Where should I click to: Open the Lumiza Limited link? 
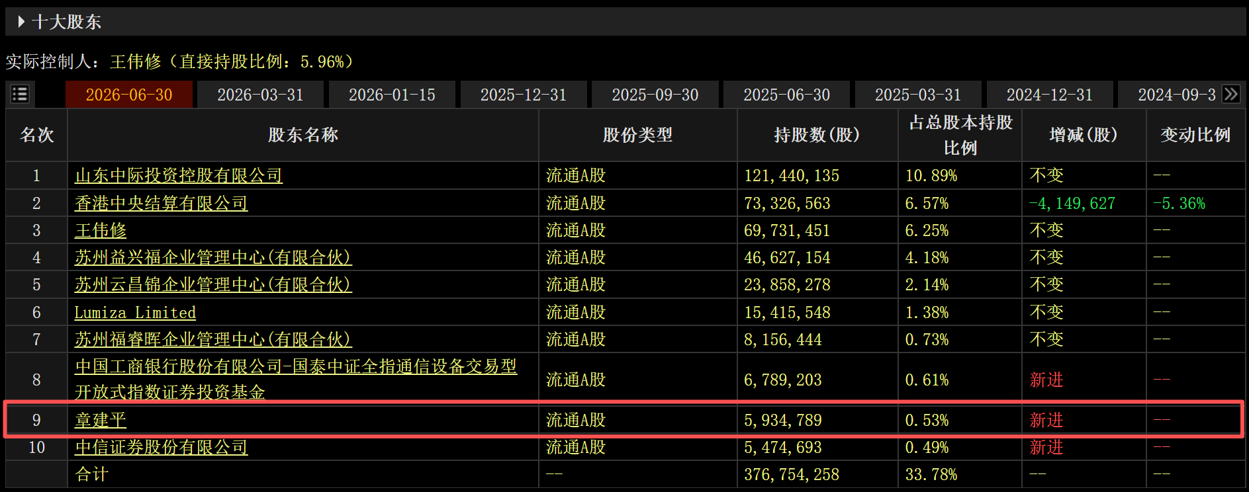pyautogui.click(x=135, y=312)
